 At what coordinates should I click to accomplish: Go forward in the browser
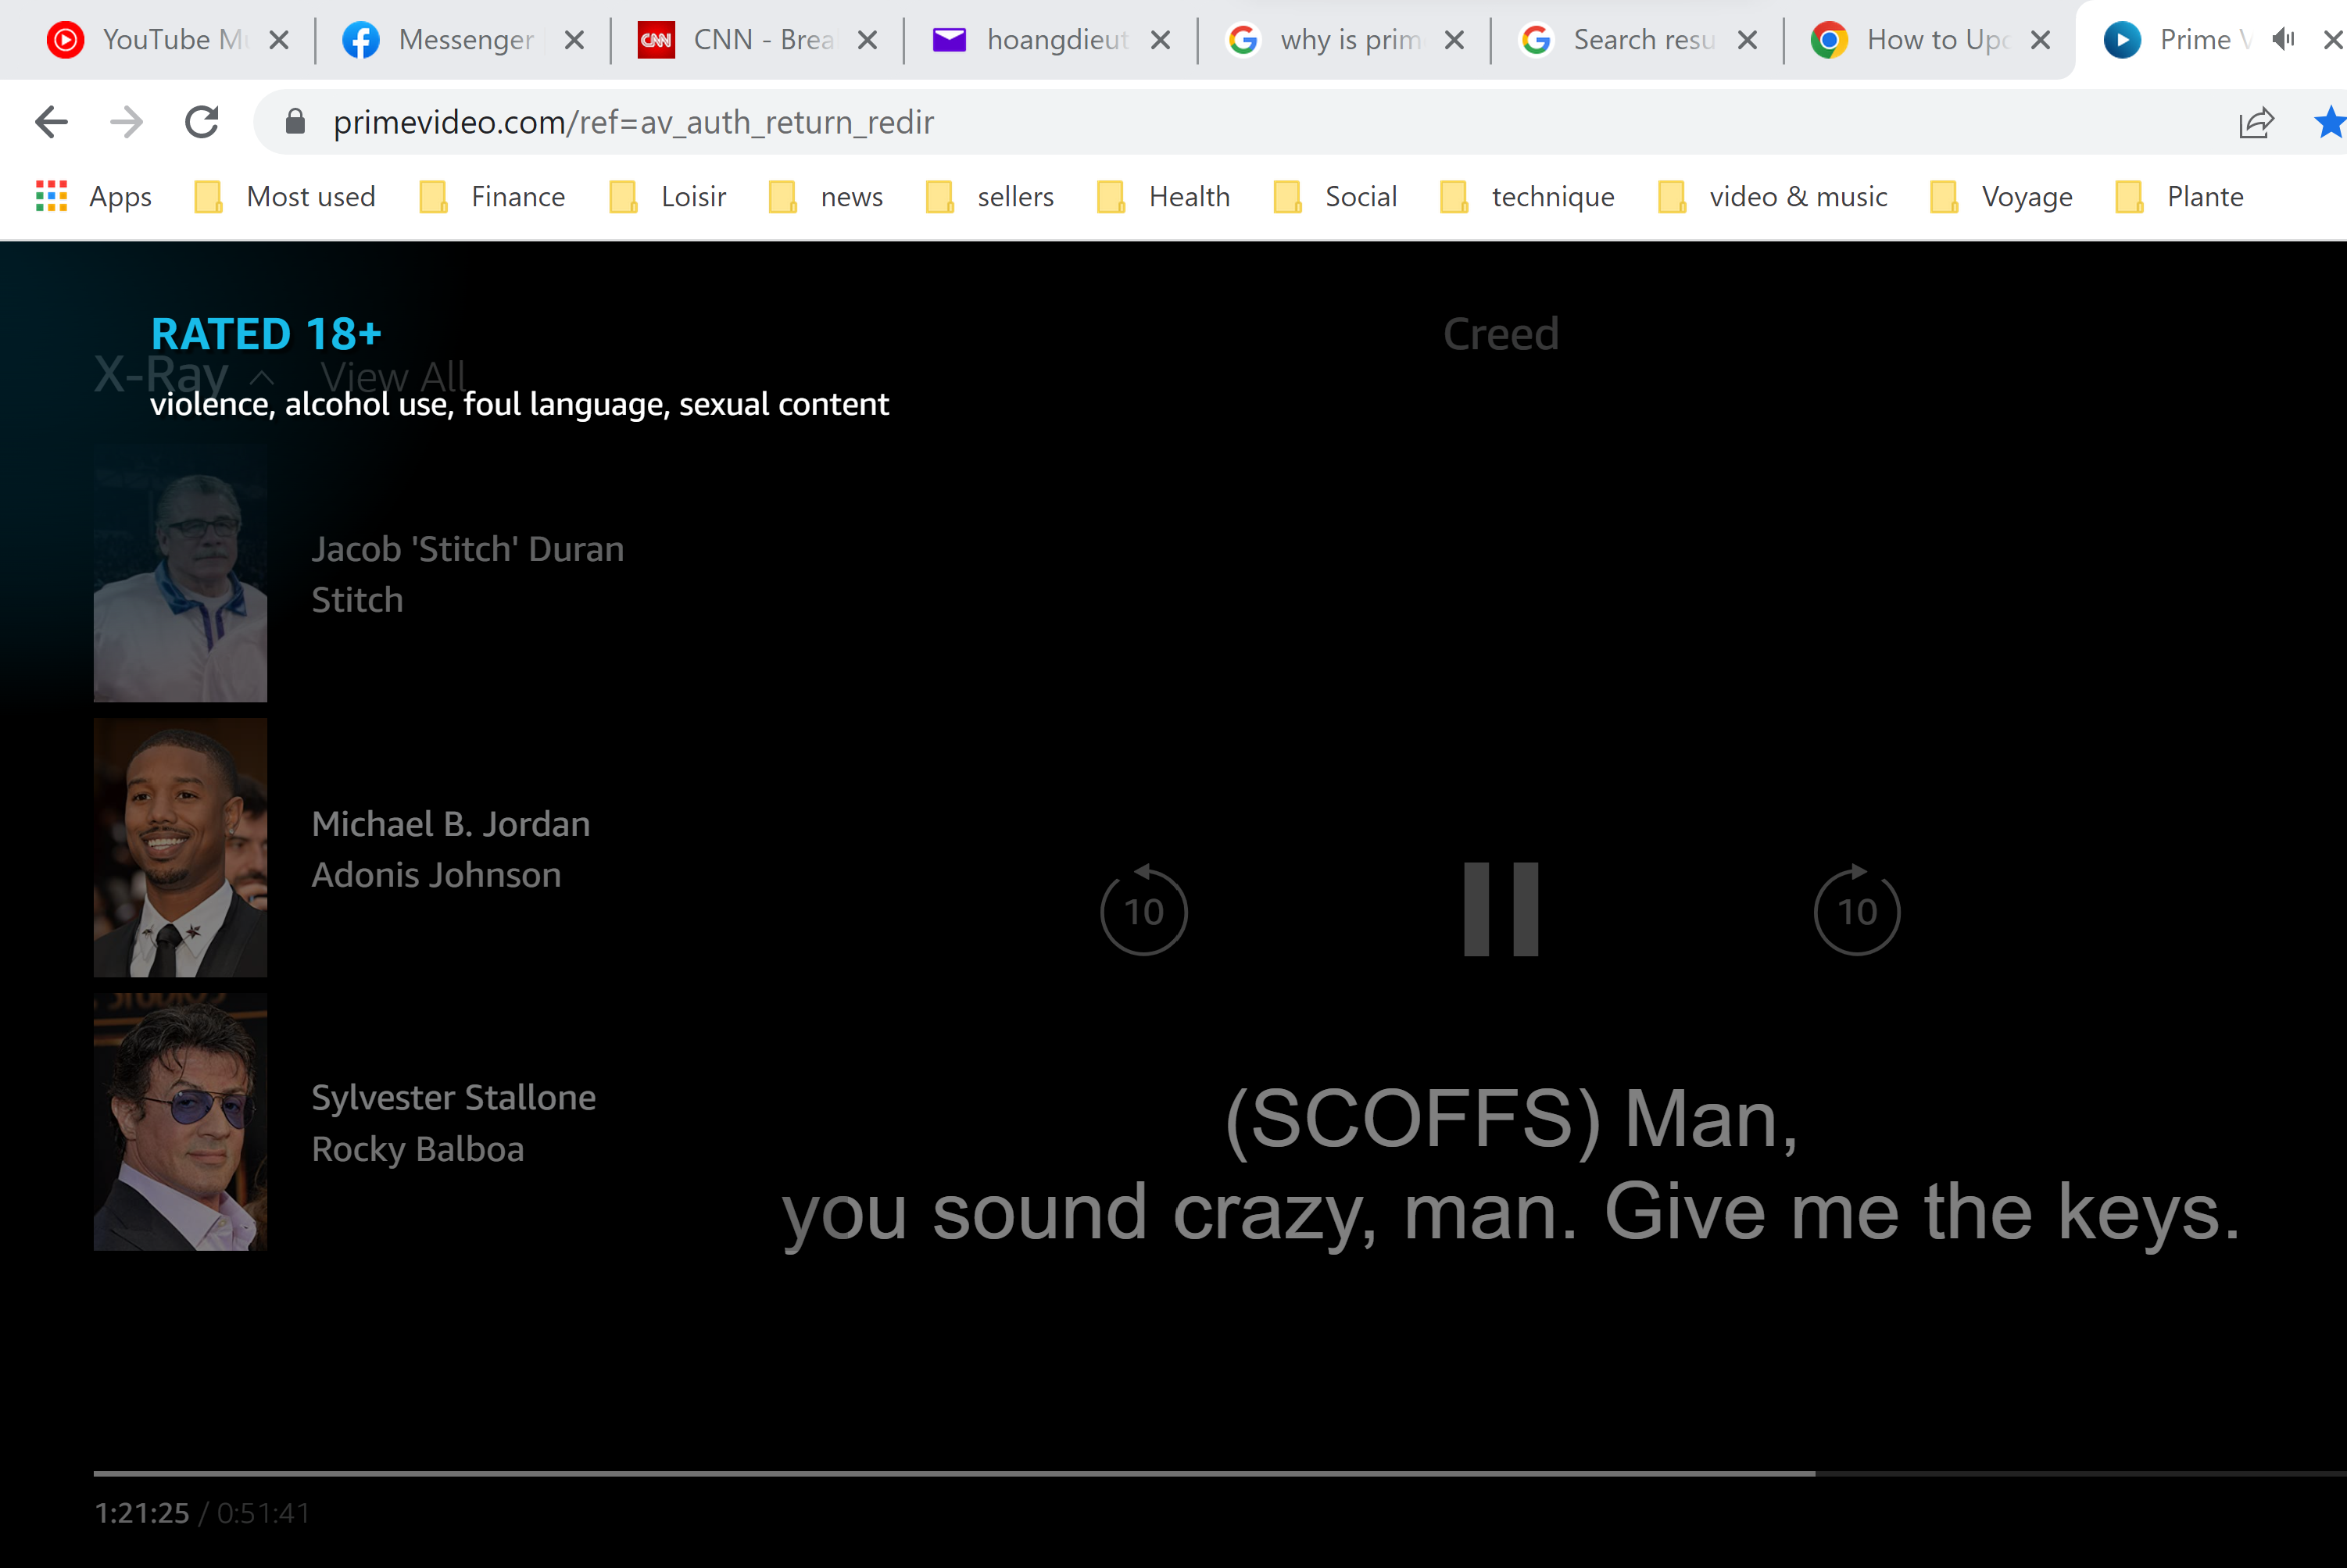coord(126,122)
